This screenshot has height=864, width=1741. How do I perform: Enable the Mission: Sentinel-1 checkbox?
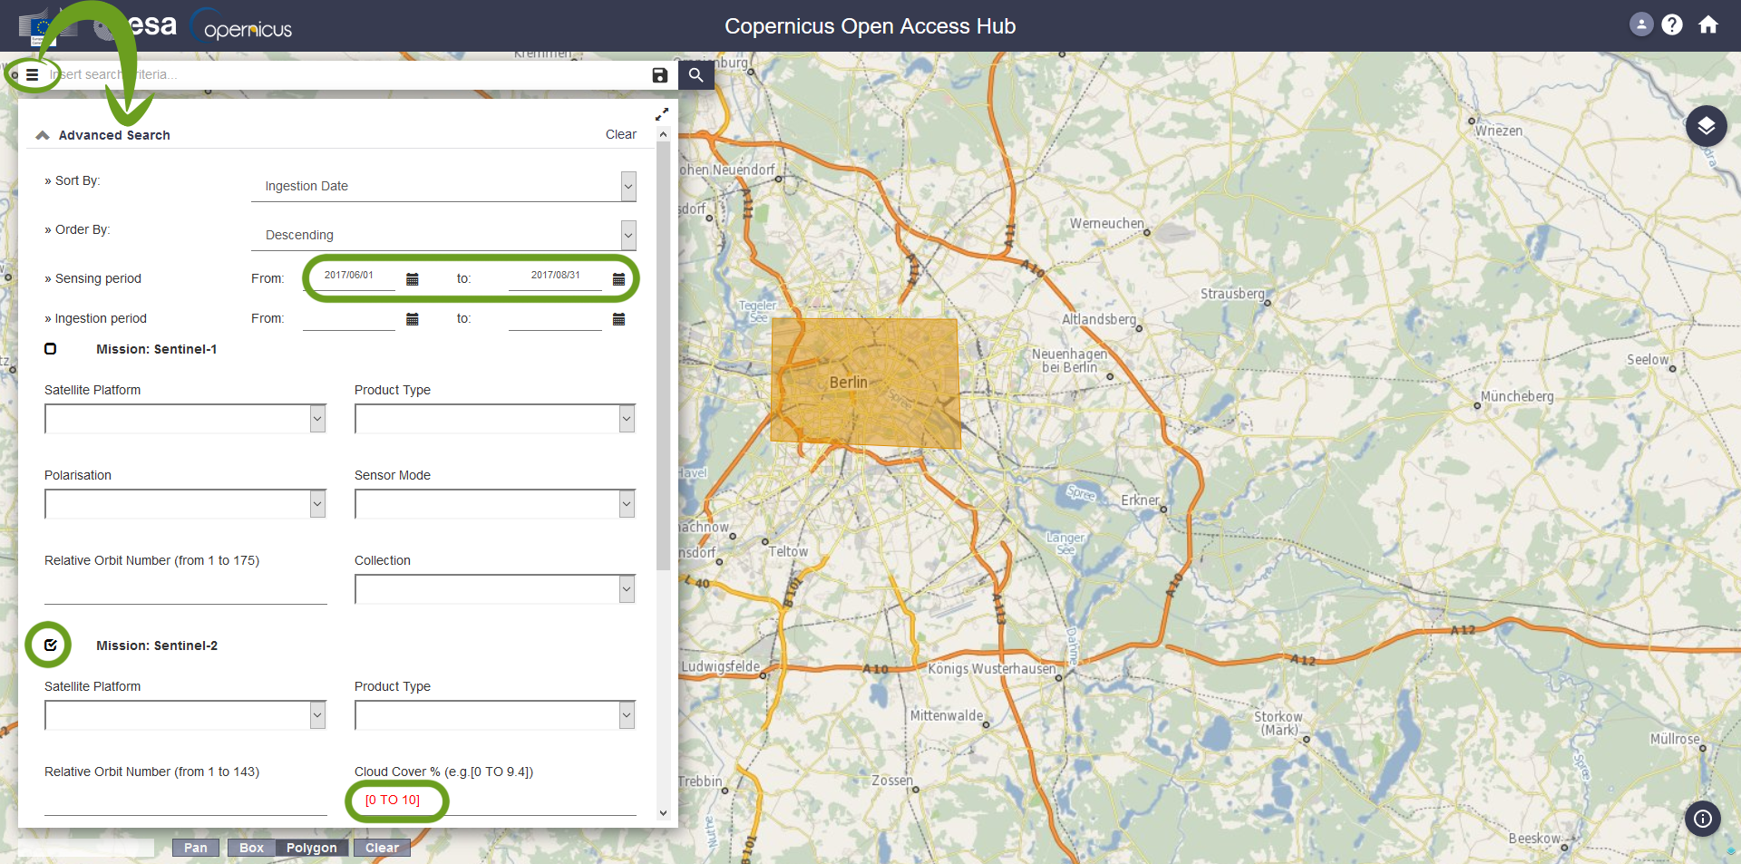[51, 349]
